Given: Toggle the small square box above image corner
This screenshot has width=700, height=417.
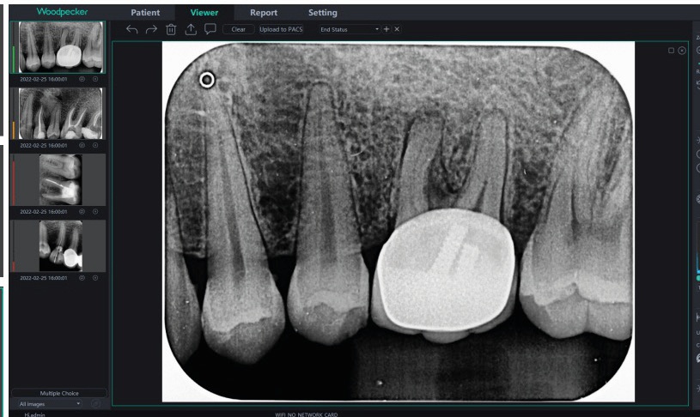Looking at the screenshot, I should click(x=672, y=51).
